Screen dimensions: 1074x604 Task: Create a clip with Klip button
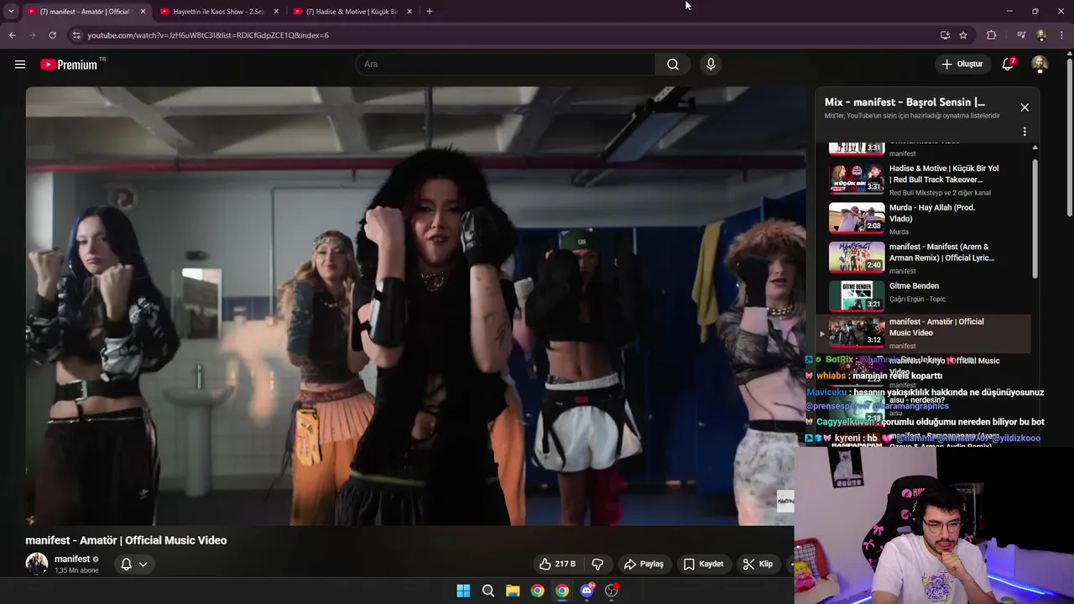[758, 564]
